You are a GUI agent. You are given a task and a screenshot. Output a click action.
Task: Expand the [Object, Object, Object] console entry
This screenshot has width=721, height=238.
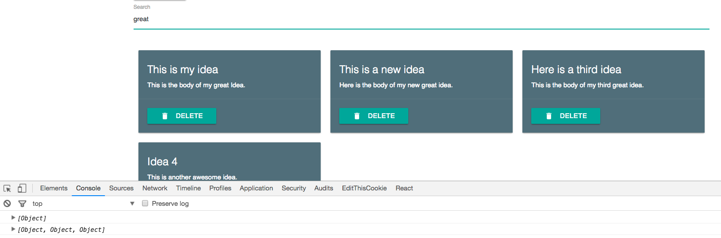[13, 229]
